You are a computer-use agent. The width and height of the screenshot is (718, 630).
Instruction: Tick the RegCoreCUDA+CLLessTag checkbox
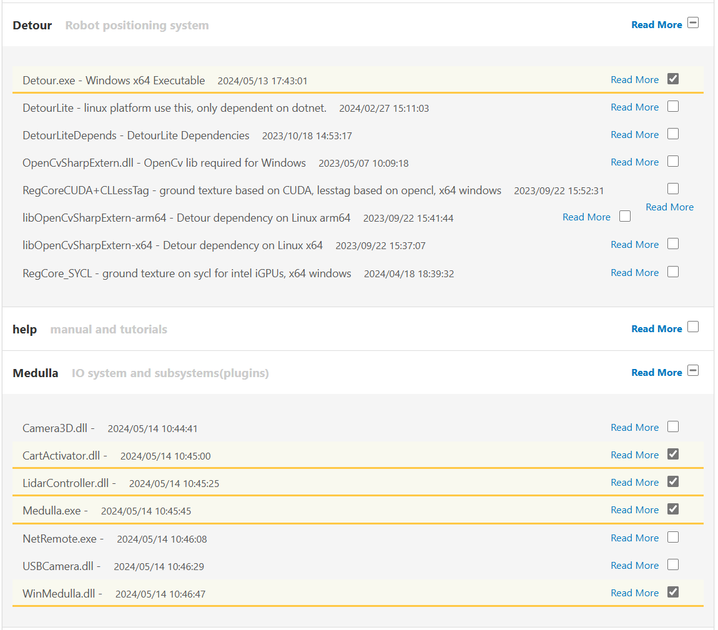[x=672, y=189]
